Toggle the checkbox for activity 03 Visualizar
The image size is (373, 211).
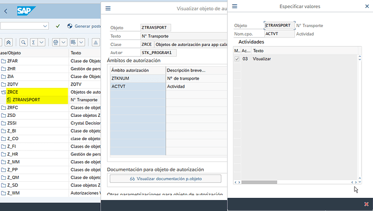pyautogui.click(x=237, y=59)
